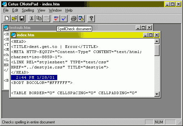Print the document with printer icon
Image resolution: width=183 pixels, height=126 pixels.
tap(74, 18)
